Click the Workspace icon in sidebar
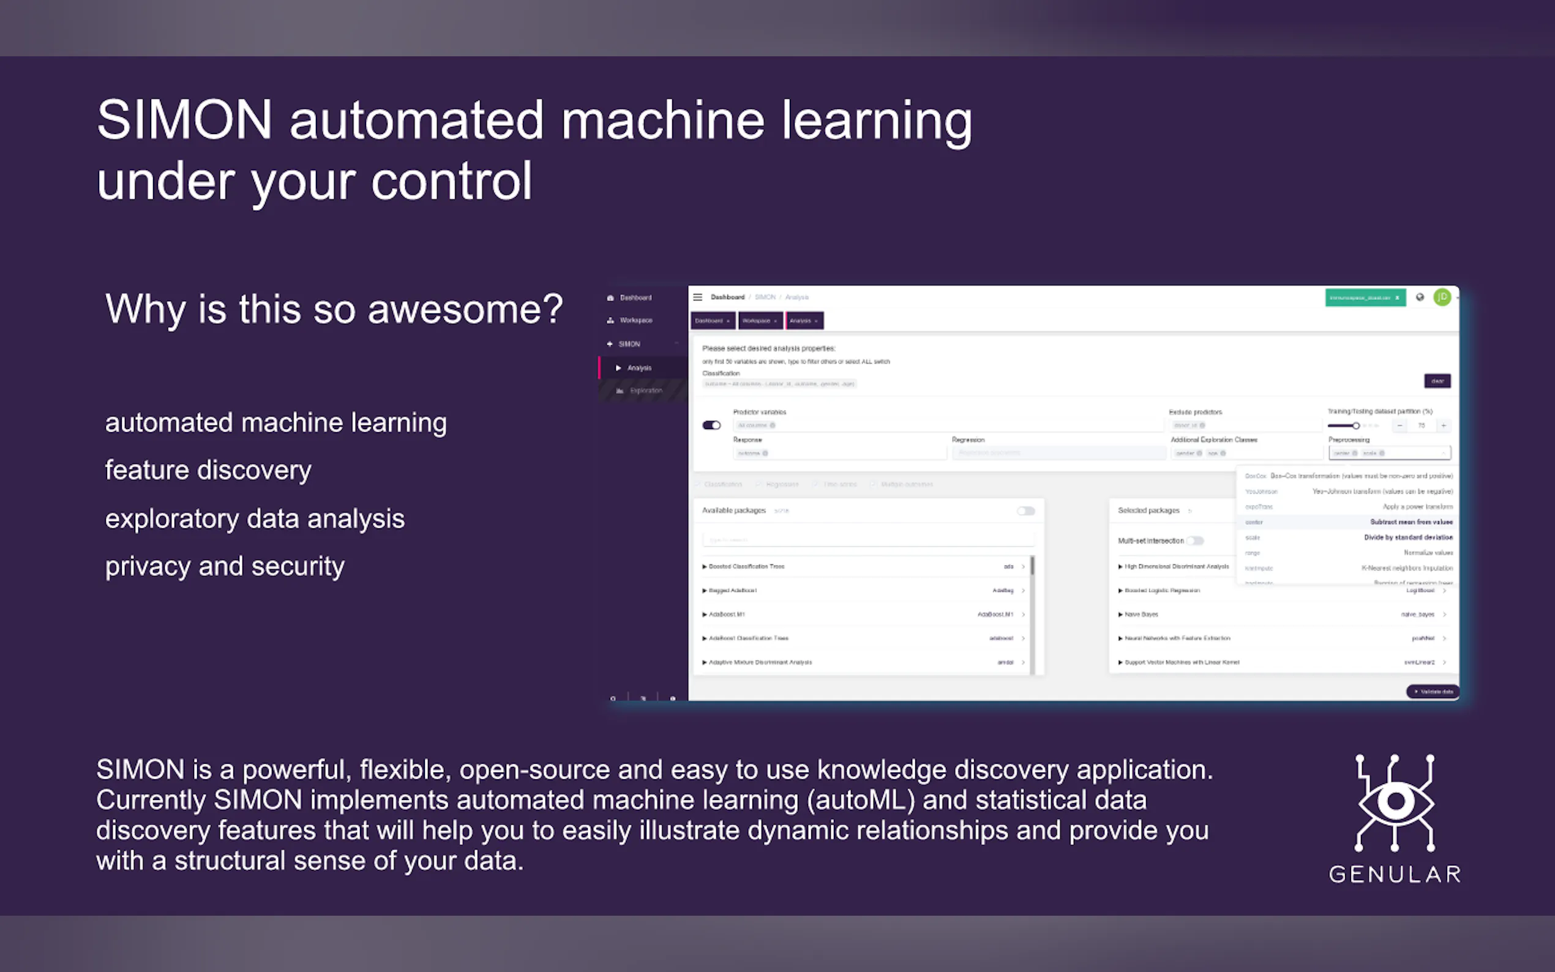 tap(610, 320)
